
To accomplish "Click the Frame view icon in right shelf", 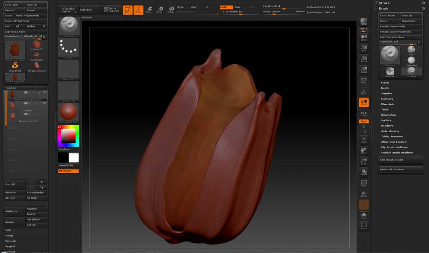I will [x=363, y=139].
